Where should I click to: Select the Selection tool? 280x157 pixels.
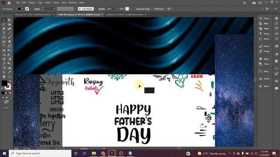coord(4,20)
